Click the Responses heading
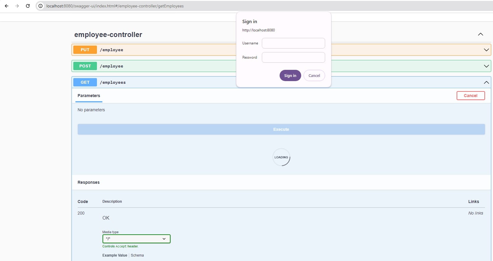The height and width of the screenshot is (261, 493). pyautogui.click(x=88, y=182)
